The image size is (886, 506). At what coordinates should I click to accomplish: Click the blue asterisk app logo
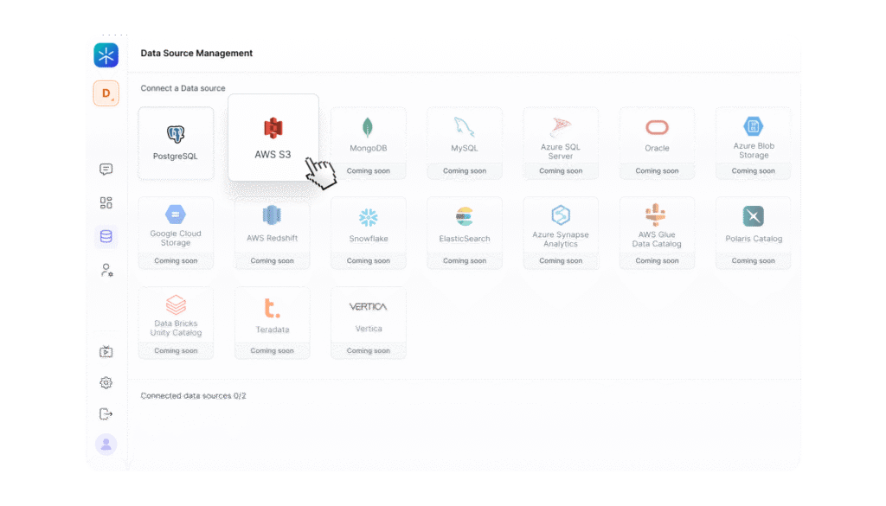tap(106, 55)
